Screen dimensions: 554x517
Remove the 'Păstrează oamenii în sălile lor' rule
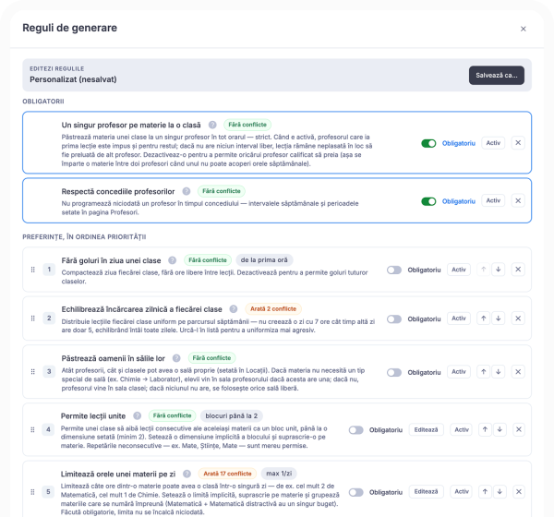point(518,372)
